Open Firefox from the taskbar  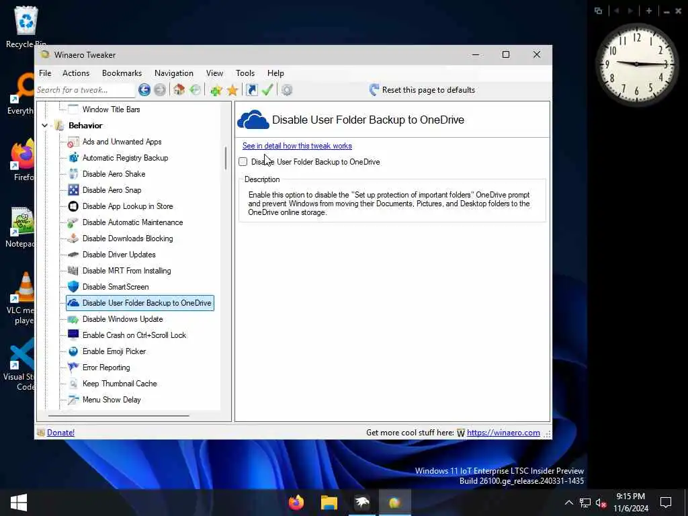tap(296, 503)
